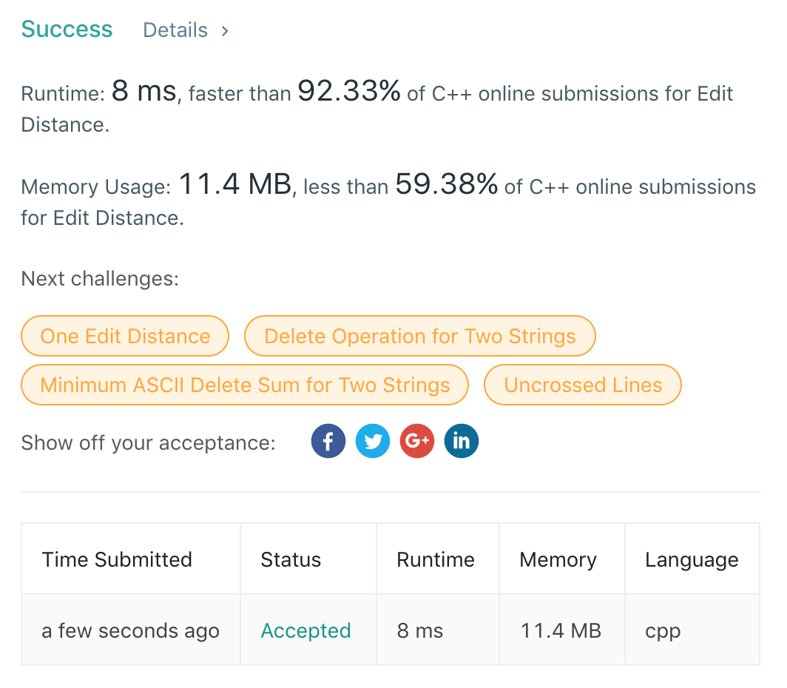
Task: Click the green Accepted status link
Action: [305, 631]
